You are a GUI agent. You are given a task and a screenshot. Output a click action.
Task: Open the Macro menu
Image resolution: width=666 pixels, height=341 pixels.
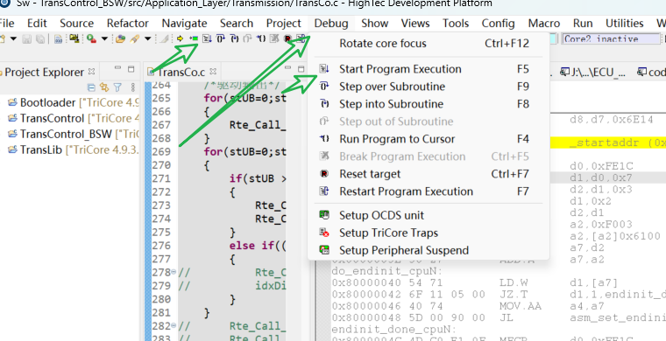[544, 24]
